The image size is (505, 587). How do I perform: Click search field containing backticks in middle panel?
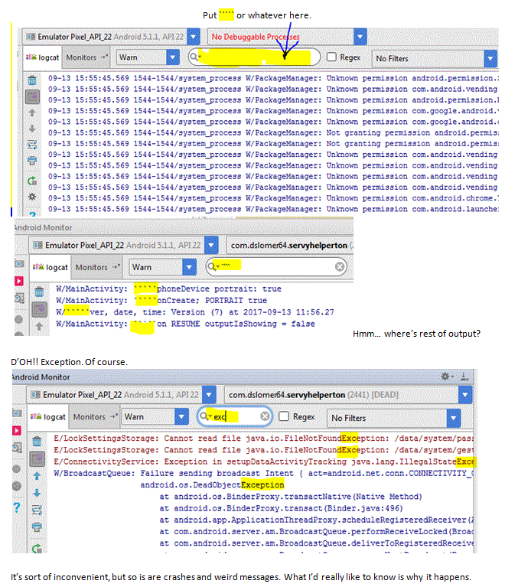point(277,266)
